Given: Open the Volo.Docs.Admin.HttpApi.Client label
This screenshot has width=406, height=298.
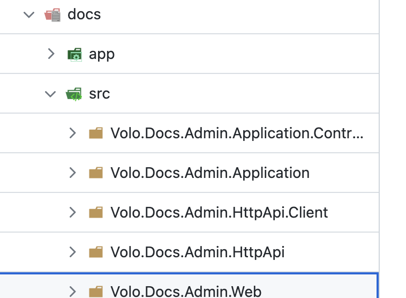Looking at the screenshot, I should (219, 212).
